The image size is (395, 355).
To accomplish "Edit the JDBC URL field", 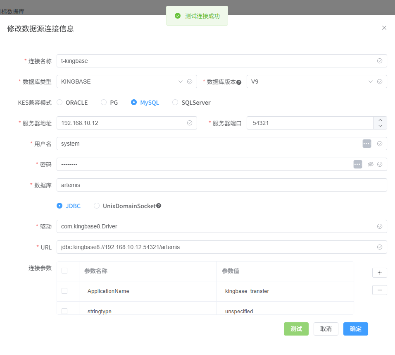I will [x=222, y=247].
